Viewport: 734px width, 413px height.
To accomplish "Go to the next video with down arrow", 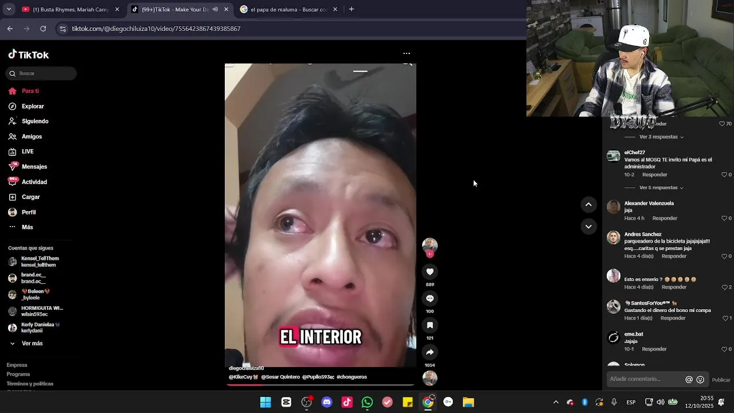I will point(588,227).
